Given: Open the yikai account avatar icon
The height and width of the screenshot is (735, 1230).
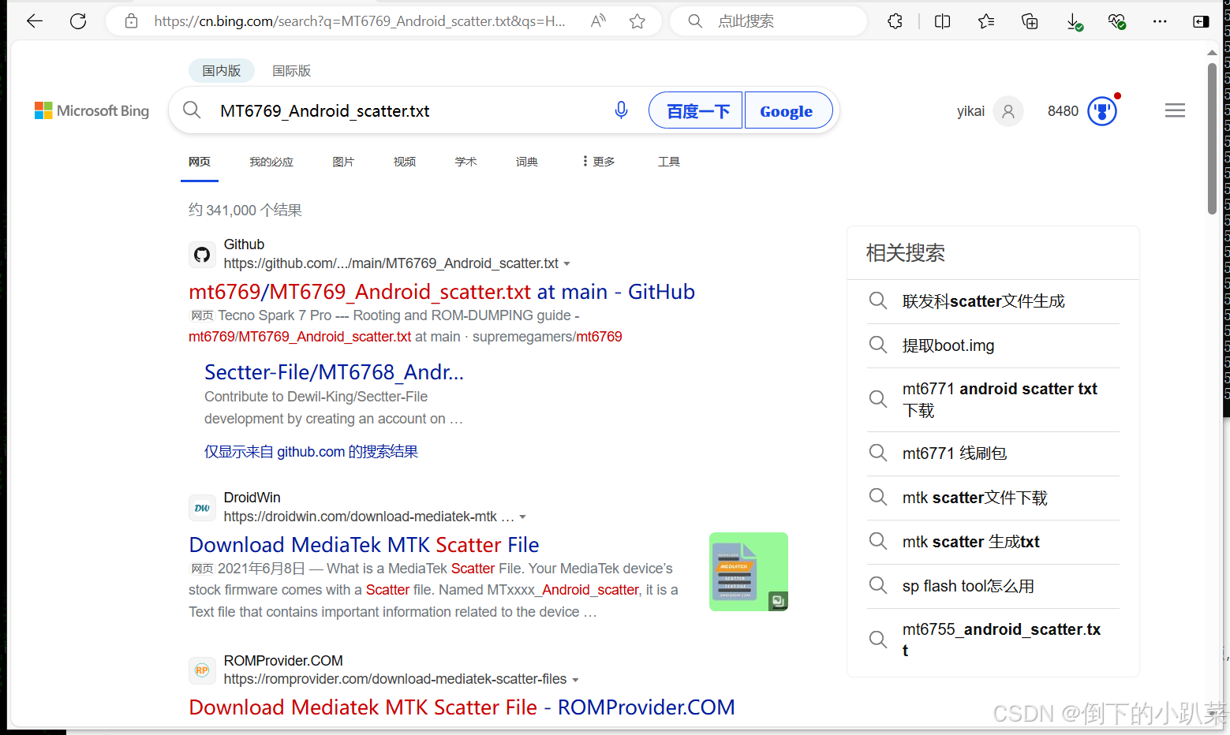Looking at the screenshot, I should coord(1008,111).
